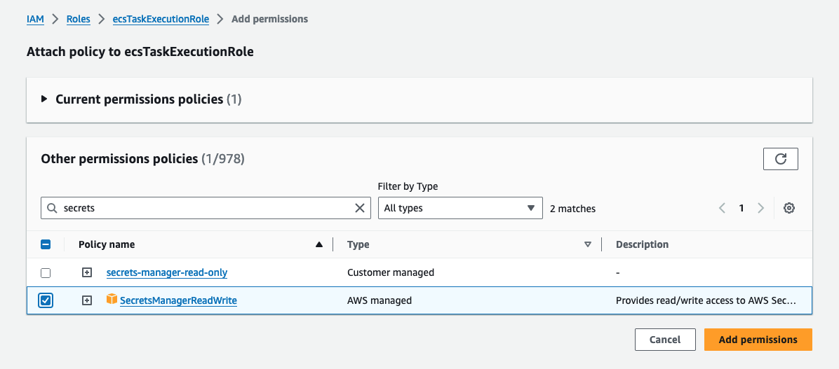Go to next page of policies

click(760, 208)
